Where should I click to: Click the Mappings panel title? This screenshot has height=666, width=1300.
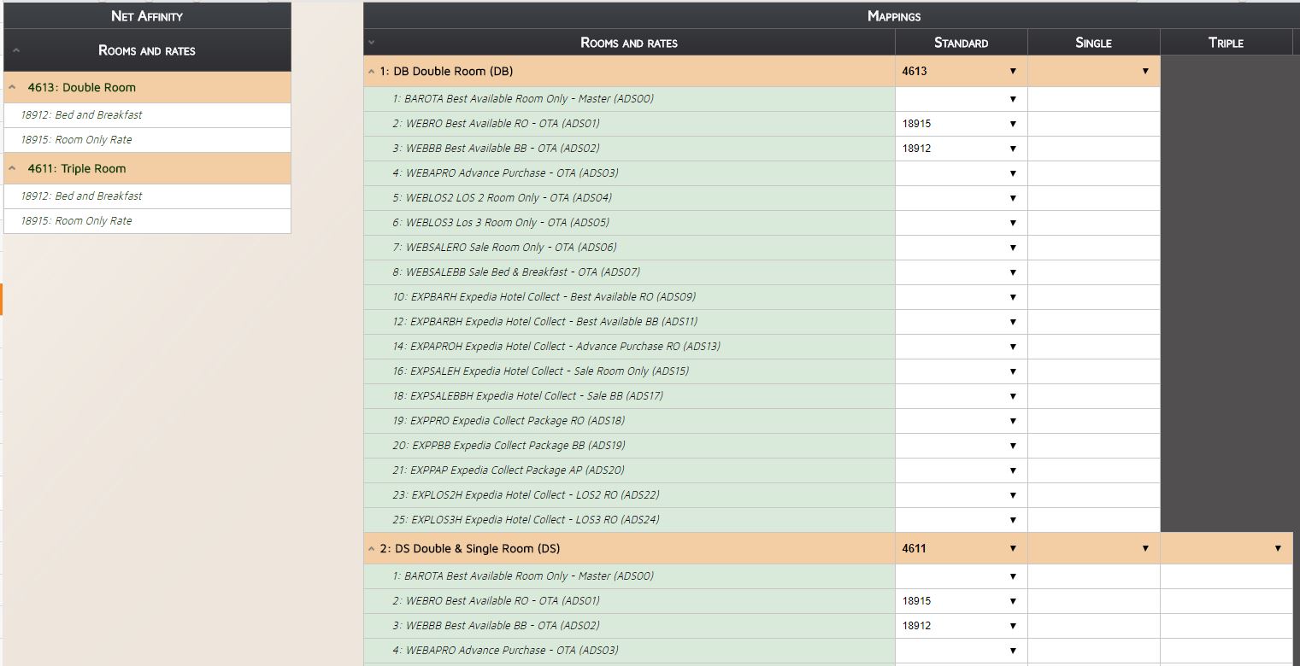(x=894, y=16)
